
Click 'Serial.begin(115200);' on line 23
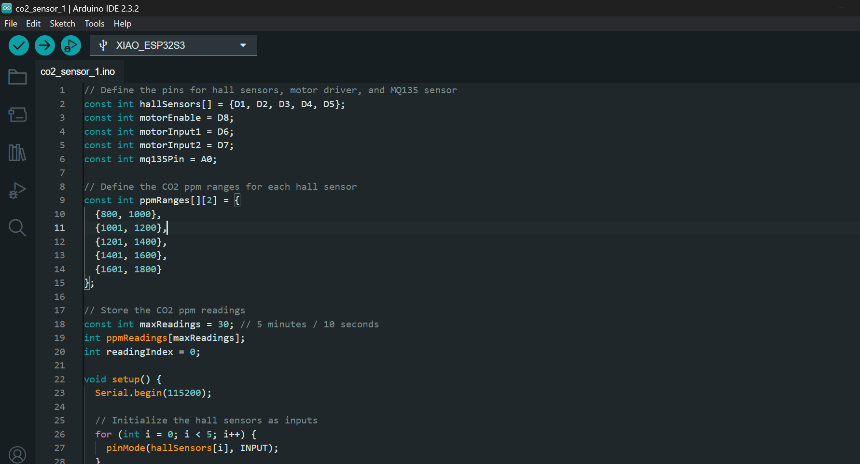(x=153, y=393)
